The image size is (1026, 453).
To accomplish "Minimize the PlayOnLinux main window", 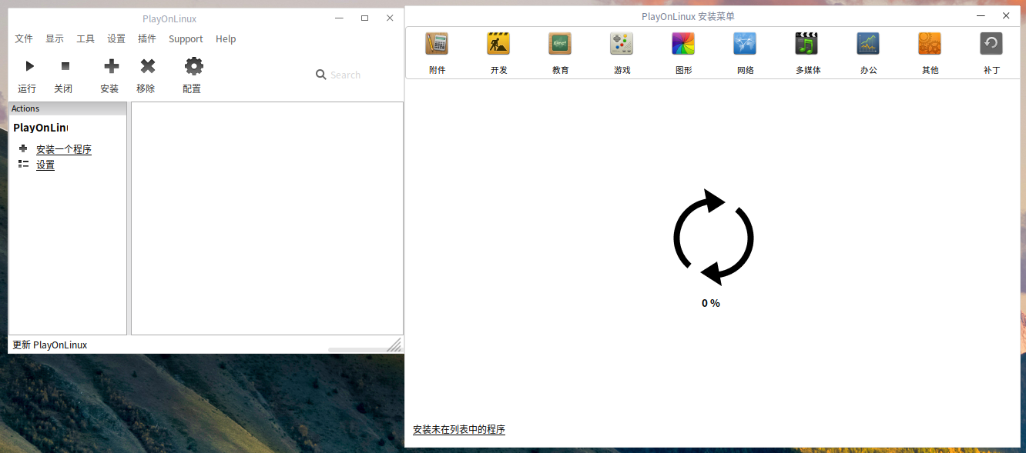I will (x=340, y=18).
